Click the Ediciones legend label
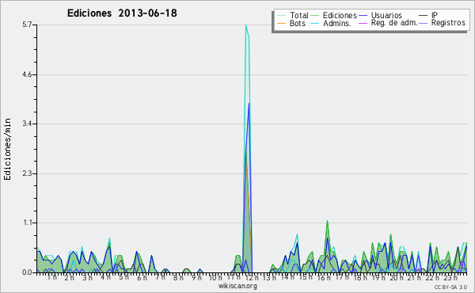475x293 pixels. pos(340,15)
